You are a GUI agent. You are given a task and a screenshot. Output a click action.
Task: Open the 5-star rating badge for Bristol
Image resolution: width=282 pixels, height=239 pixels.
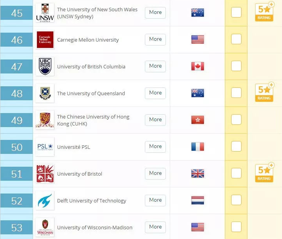[265, 173]
